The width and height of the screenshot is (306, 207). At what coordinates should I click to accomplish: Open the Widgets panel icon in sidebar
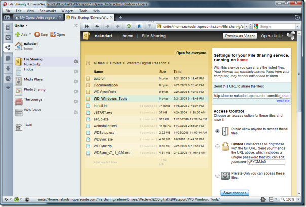tap(8, 38)
